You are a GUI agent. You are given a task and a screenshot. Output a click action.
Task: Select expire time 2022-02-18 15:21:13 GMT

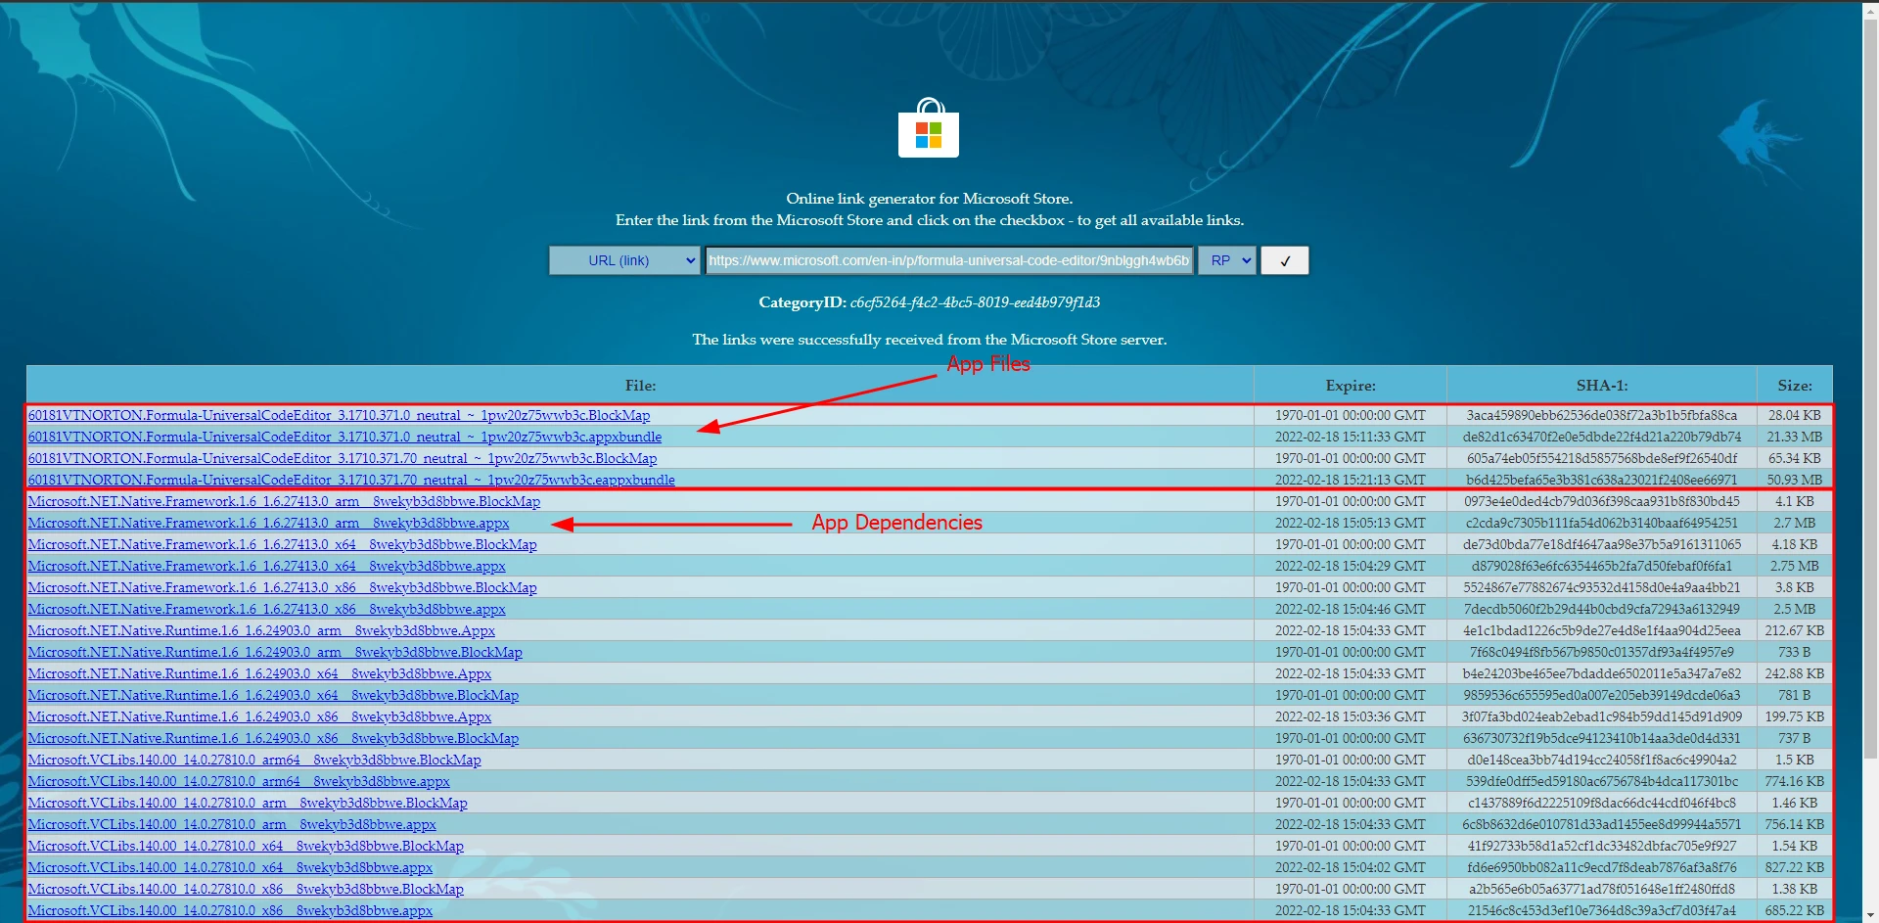click(1351, 480)
